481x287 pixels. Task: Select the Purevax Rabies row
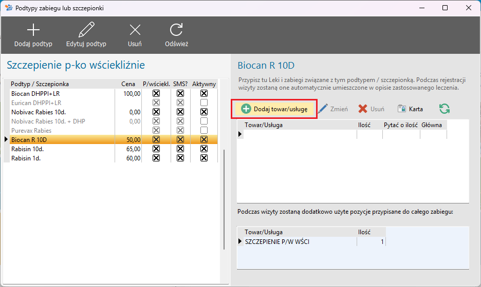(x=114, y=130)
